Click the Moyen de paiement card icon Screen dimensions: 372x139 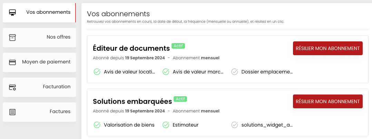click(12, 62)
